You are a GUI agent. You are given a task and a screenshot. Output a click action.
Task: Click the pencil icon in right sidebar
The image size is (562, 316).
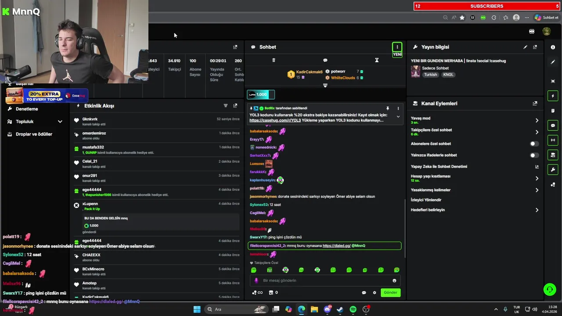pyautogui.click(x=553, y=62)
